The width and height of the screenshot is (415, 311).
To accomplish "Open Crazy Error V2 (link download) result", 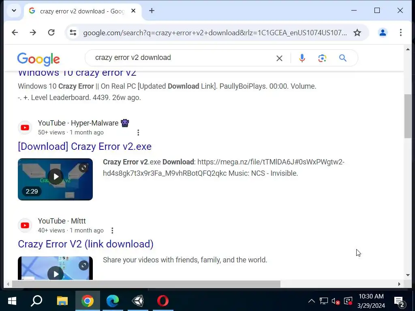I will click(x=86, y=244).
